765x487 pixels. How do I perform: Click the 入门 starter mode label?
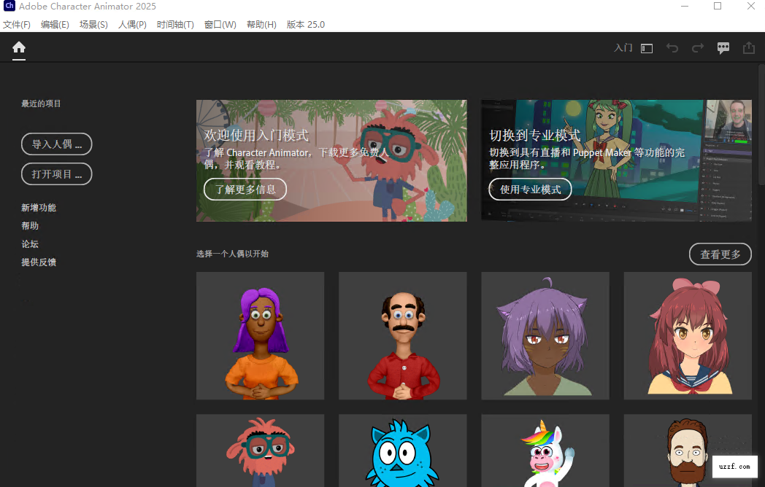point(623,47)
